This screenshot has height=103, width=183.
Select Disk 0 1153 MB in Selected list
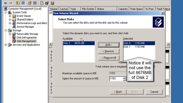(139, 43)
